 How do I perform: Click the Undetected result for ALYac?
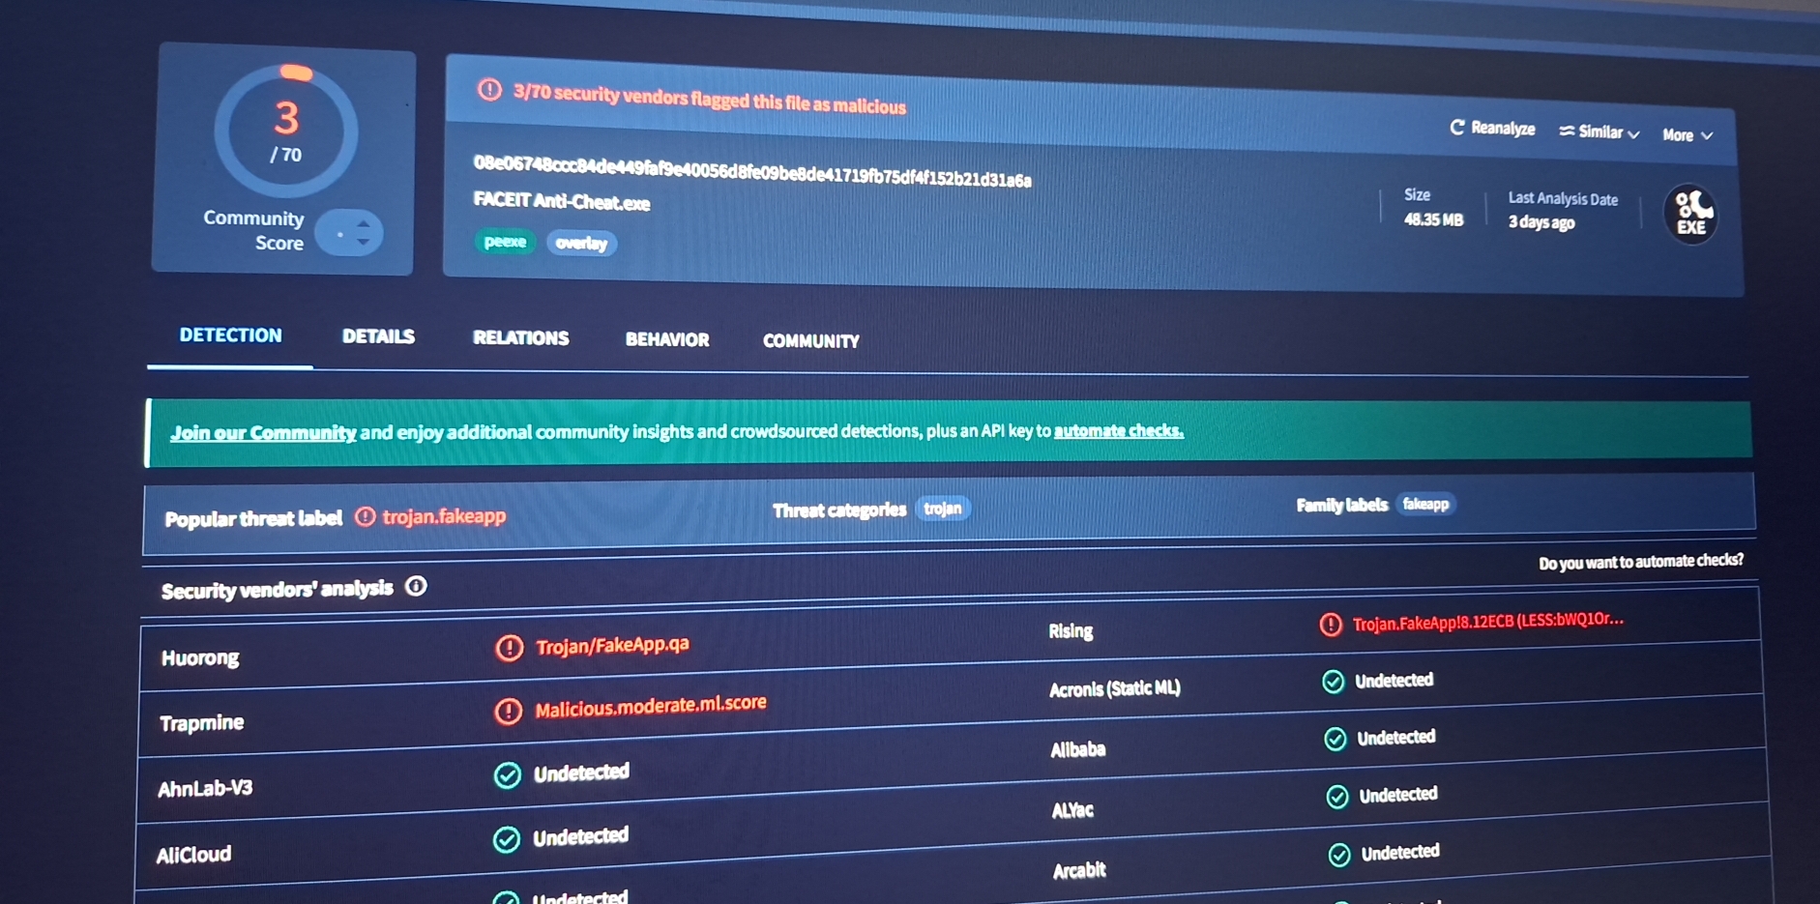coord(1398,795)
